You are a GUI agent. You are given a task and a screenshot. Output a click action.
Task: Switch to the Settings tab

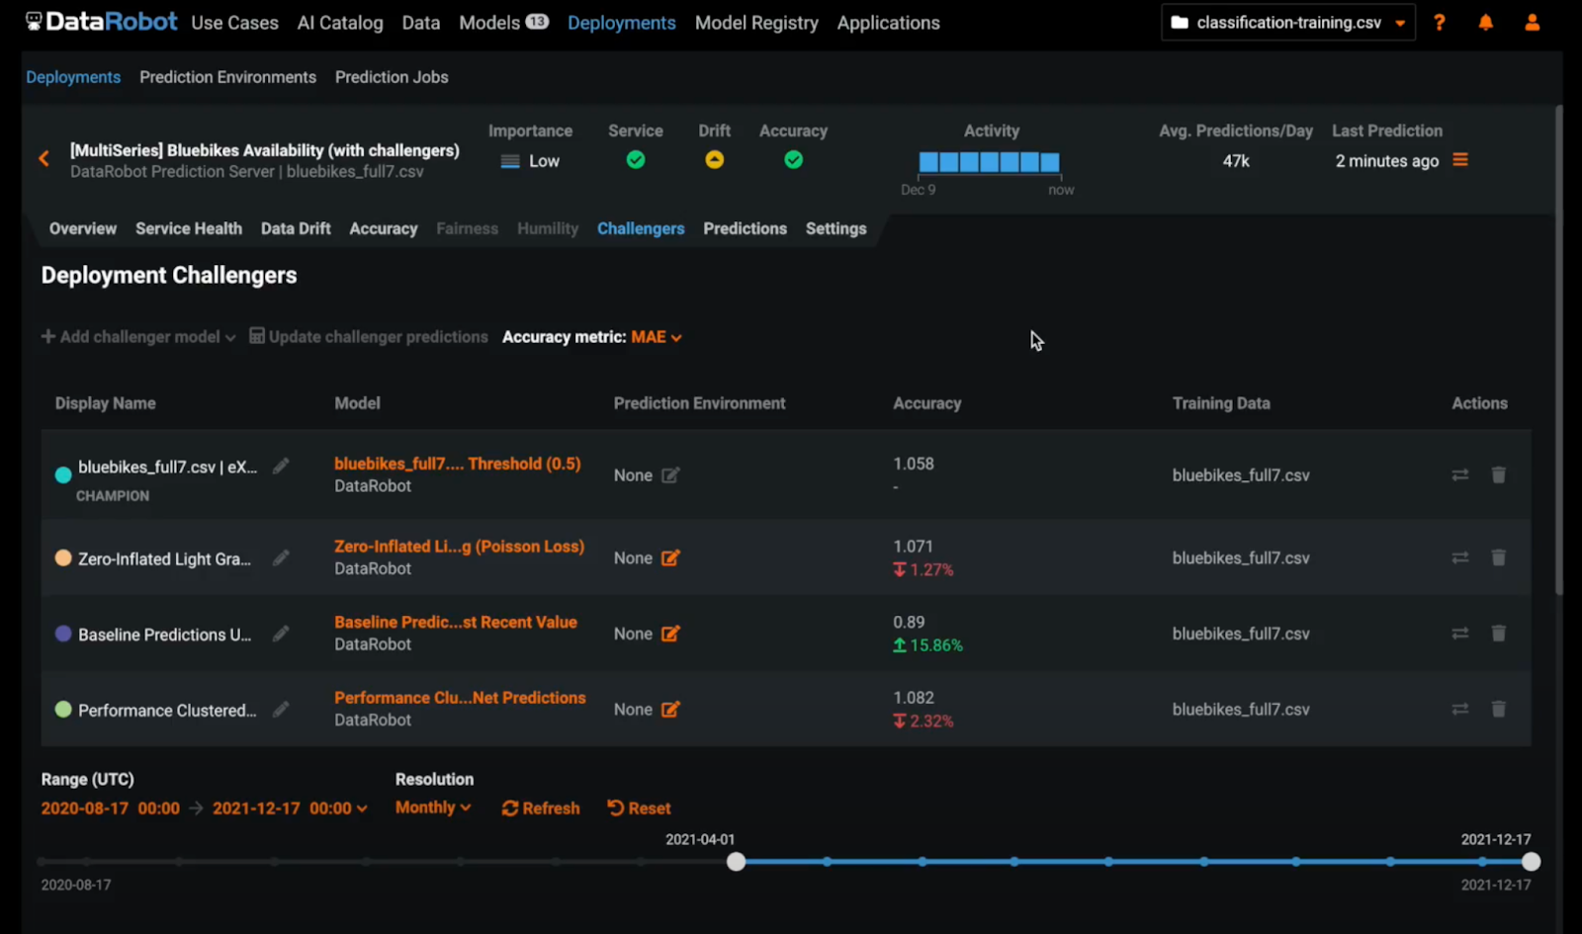[835, 228]
